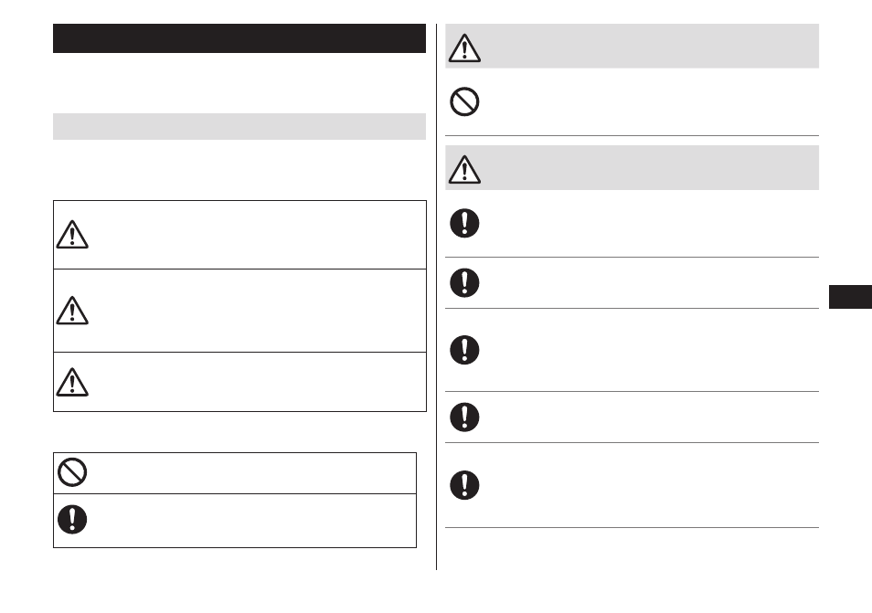Click empty cell beside prohibition symbol in lower table
This screenshot has width=872, height=613.
[253, 473]
